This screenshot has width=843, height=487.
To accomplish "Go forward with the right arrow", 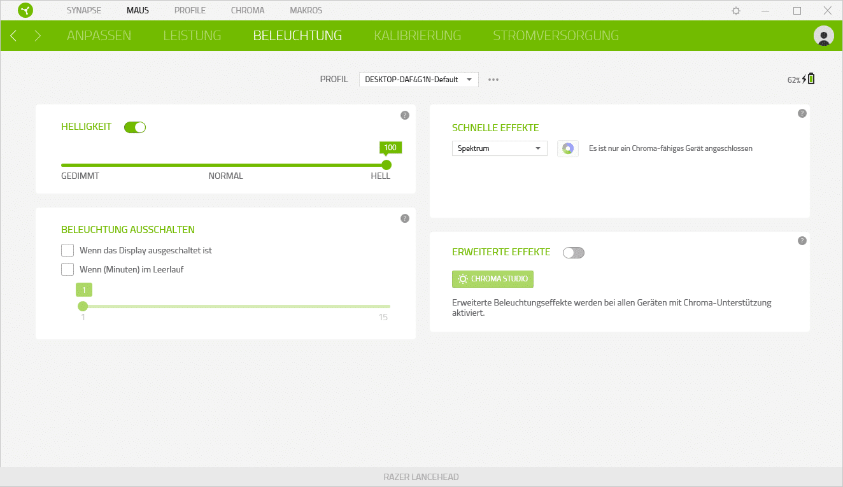I will pos(38,36).
